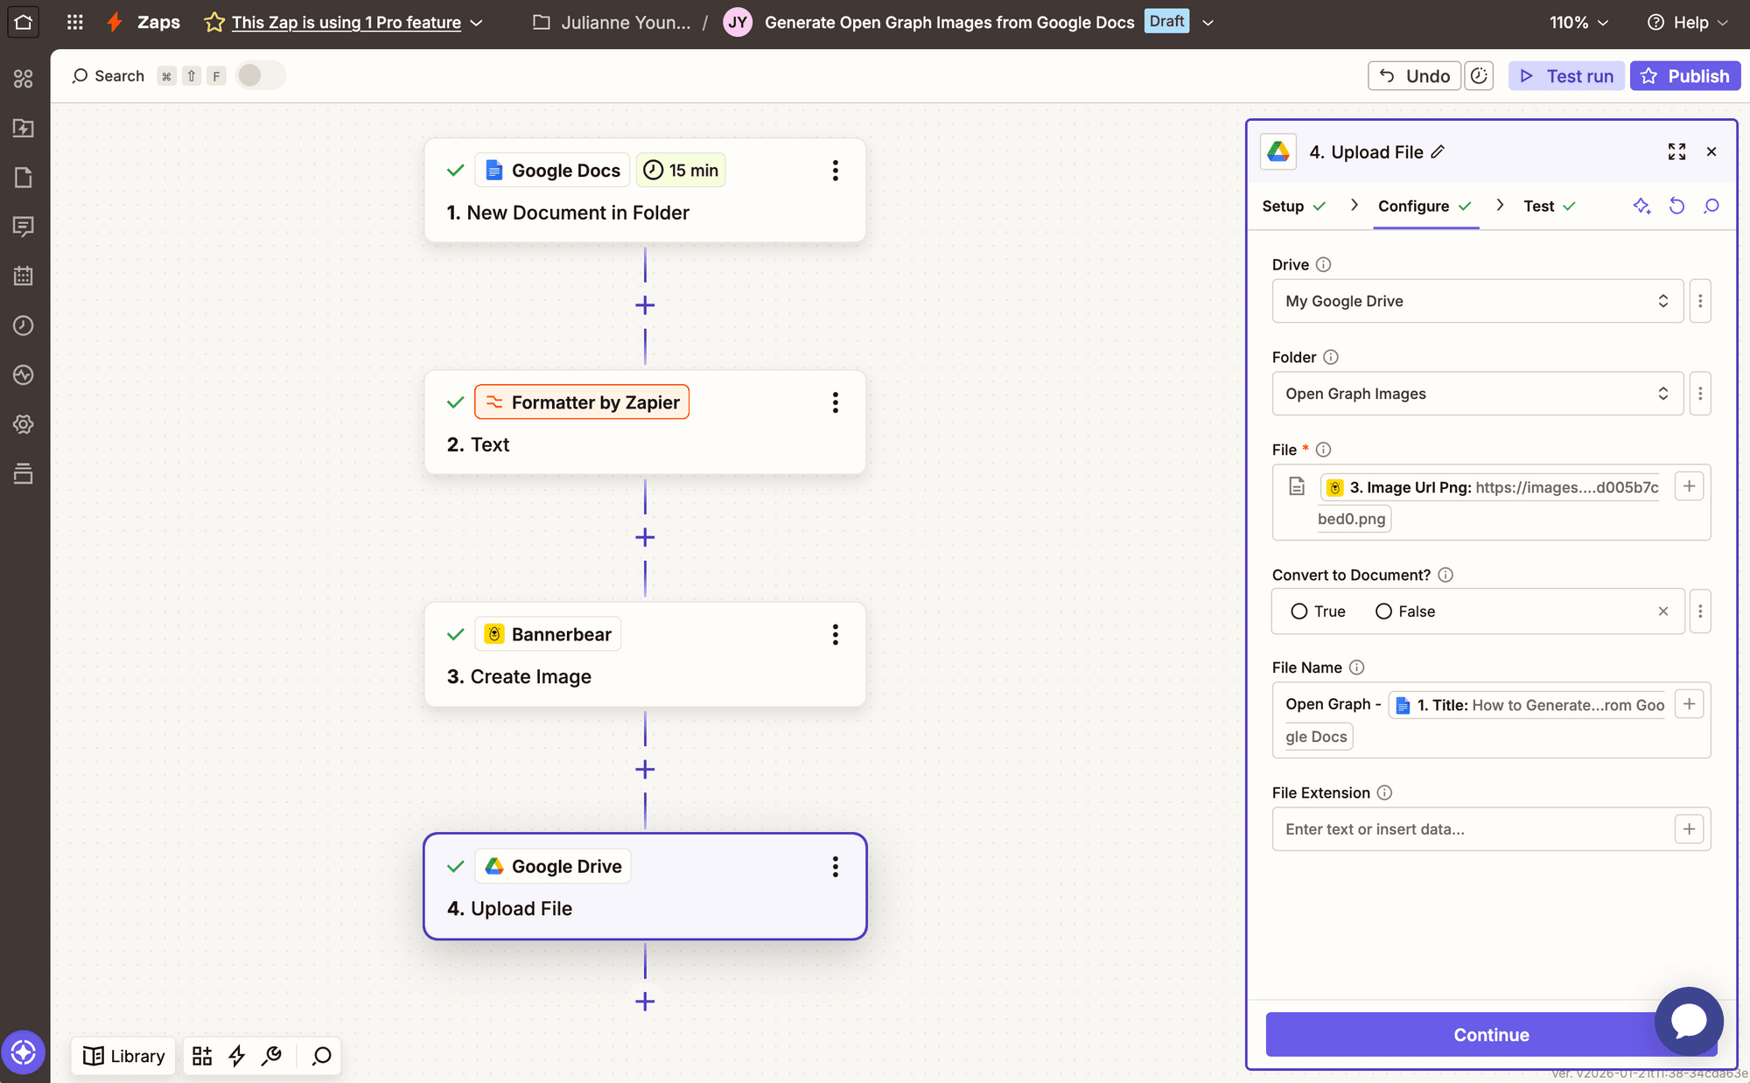Click the AI sparkle icon in step panel
The width and height of the screenshot is (1750, 1083).
coord(1641,206)
